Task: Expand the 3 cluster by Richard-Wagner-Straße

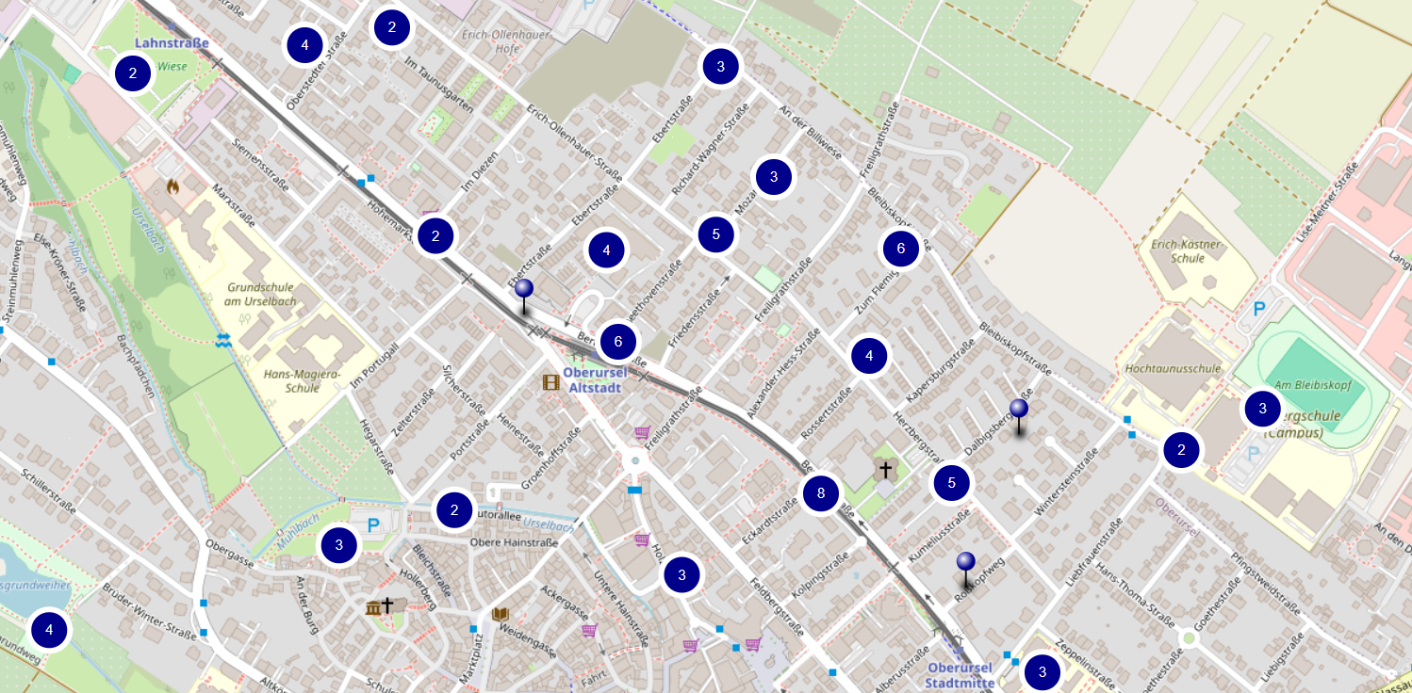Action: [x=774, y=176]
